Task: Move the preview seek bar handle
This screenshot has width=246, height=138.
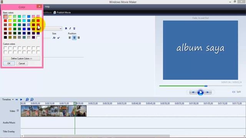Action: [x=206, y=86]
